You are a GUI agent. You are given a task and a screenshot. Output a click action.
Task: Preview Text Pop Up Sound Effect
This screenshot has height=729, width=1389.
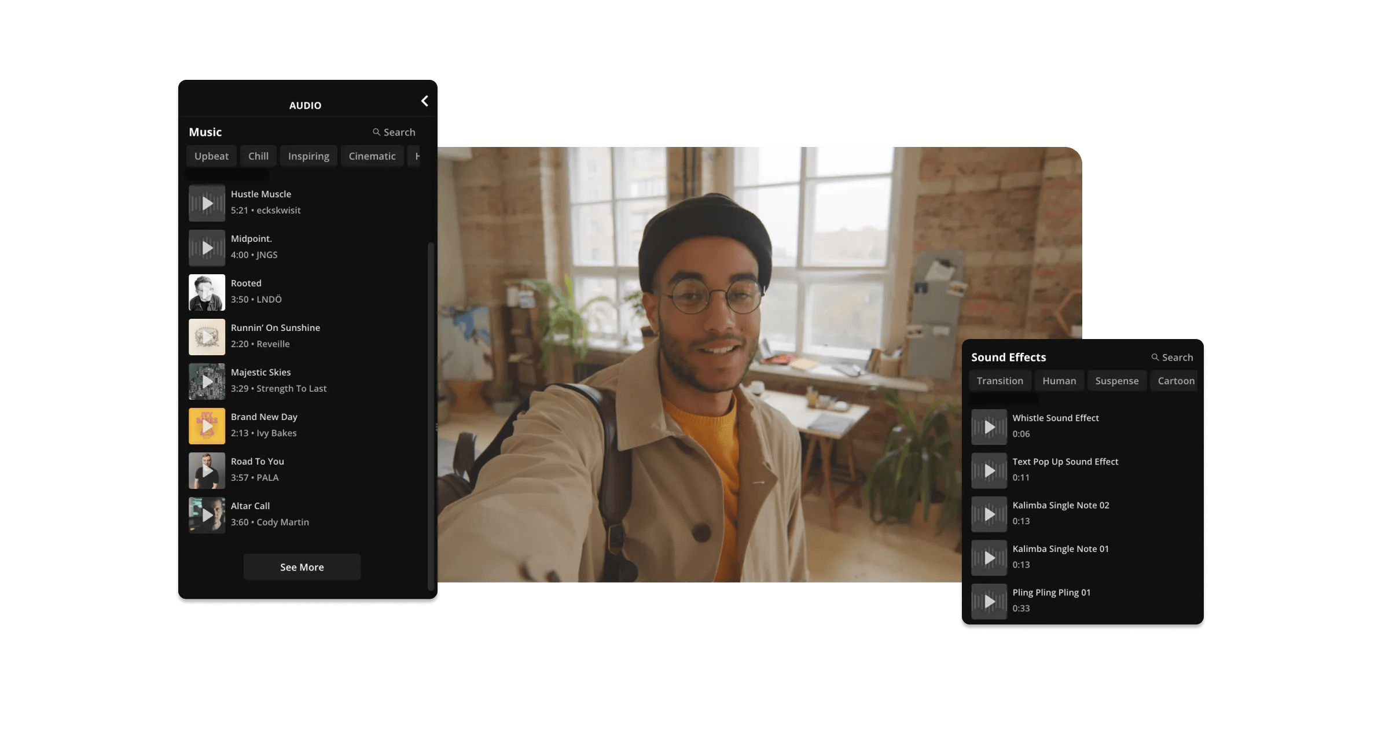[989, 470]
